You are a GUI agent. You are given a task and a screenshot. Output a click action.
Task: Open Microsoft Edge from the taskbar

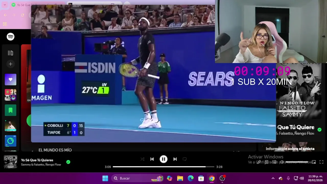pyautogui.click(x=191, y=178)
